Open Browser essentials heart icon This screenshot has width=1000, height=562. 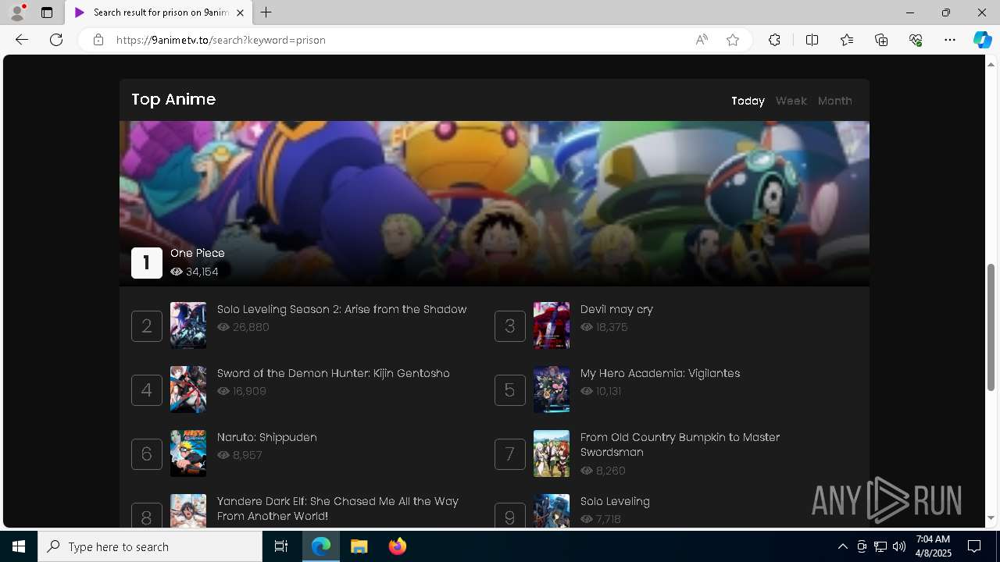click(x=916, y=40)
